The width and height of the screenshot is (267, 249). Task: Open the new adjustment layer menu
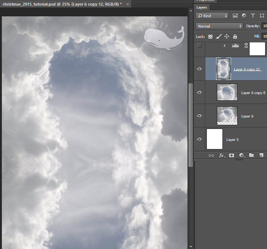[x=242, y=155]
